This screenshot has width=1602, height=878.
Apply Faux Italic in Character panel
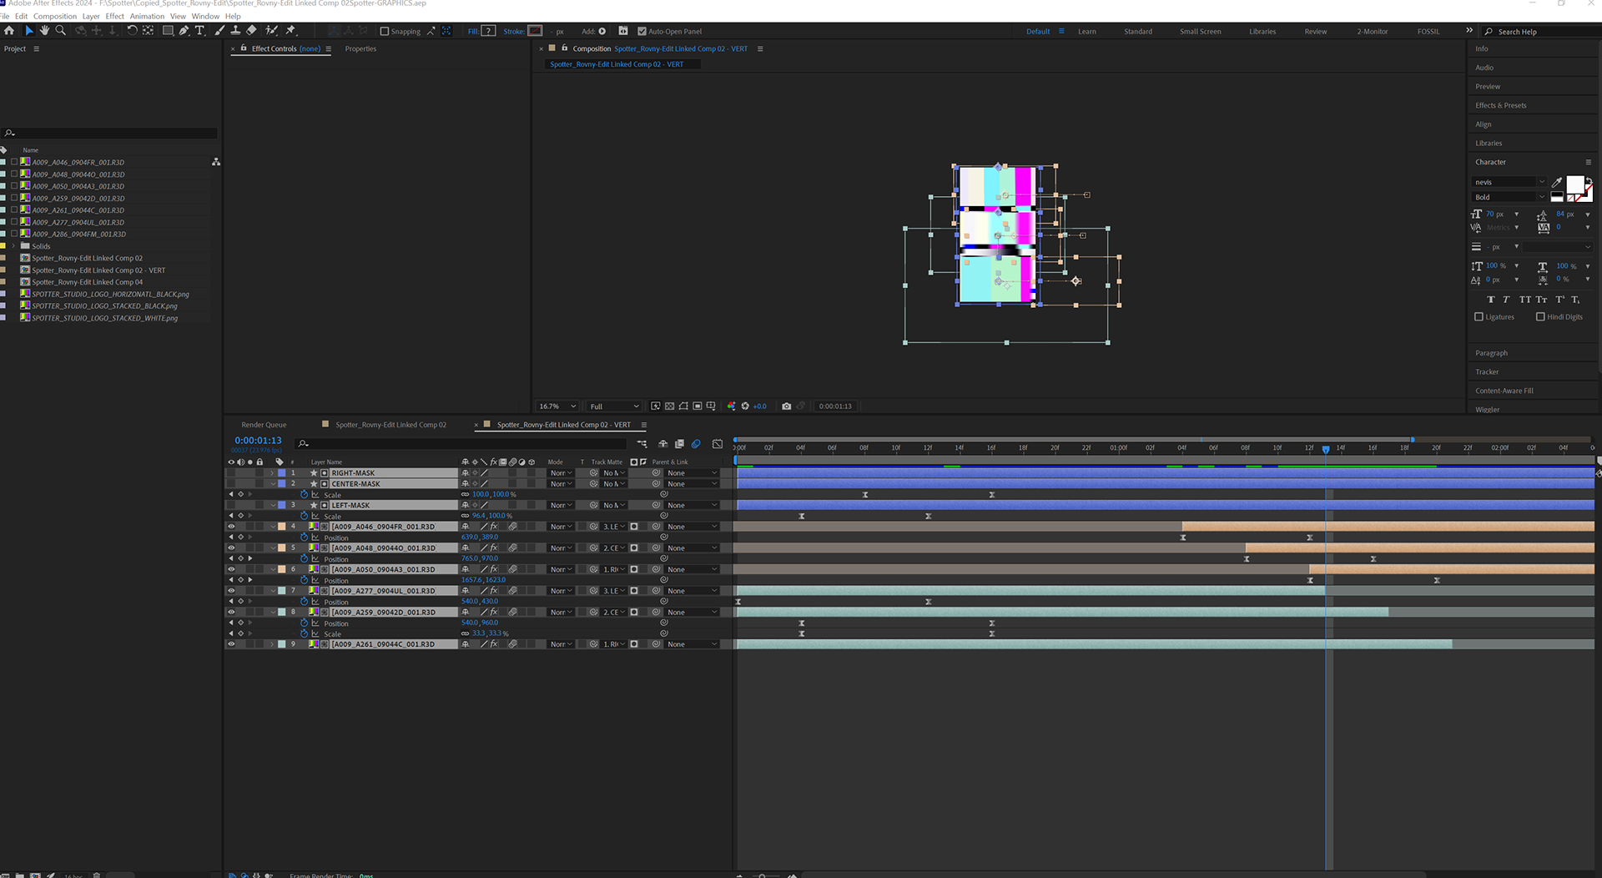click(x=1506, y=300)
